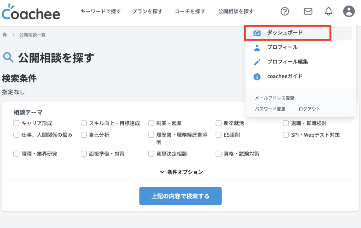Screen dimensions: 361x228
Task: Tick the 面接準備・対策 checkbox
Action: coord(84,154)
